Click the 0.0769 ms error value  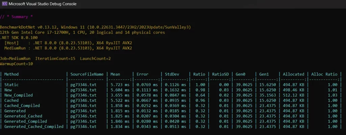(147, 85)
